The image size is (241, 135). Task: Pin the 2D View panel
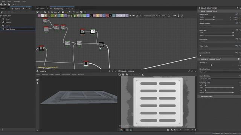189,71
